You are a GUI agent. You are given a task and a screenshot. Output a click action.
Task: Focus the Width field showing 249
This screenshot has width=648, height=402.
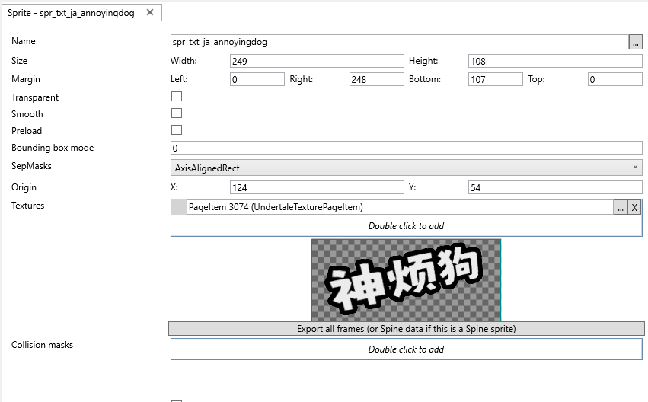click(317, 61)
